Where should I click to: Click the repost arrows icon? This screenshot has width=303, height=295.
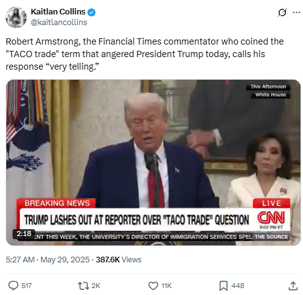coord(83,286)
